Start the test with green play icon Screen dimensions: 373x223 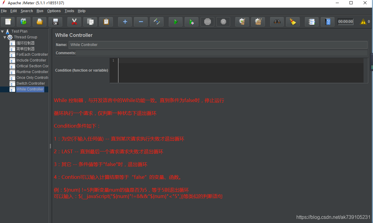click(x=176, y=22)
